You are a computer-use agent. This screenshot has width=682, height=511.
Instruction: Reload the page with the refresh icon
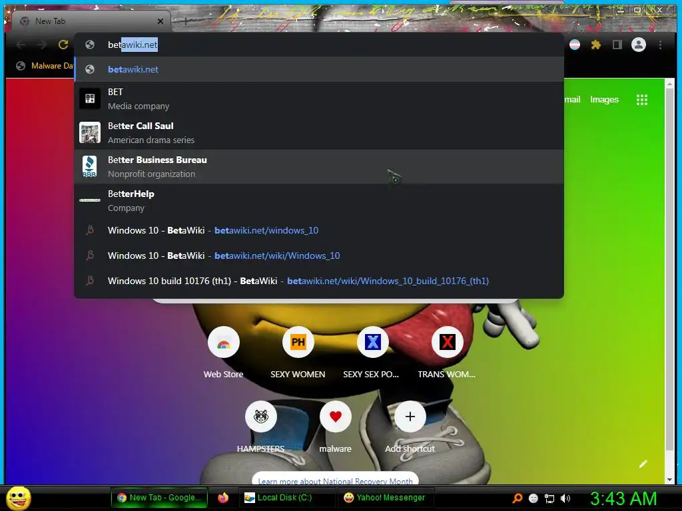[x=63, y=45]
